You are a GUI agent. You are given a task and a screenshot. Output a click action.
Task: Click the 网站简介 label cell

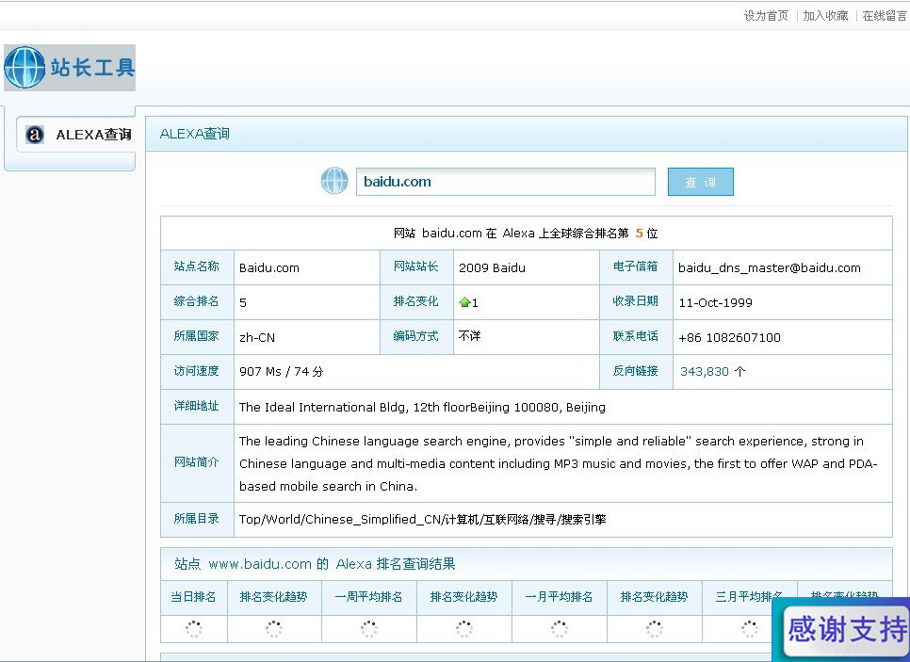[197, 461]
